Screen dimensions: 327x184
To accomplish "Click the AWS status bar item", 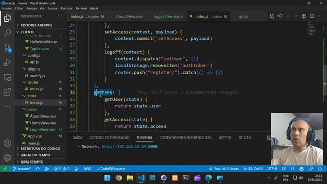I will pyautogui.click(x=87, y=169).
